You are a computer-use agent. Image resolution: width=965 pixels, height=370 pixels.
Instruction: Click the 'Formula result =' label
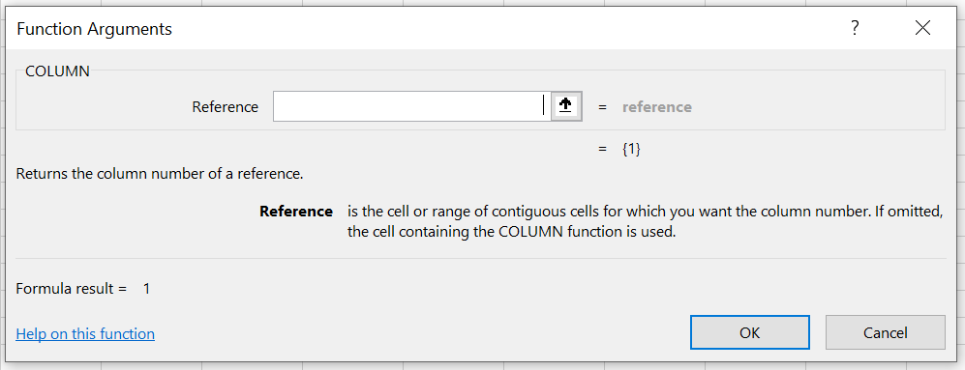point(72,288)
